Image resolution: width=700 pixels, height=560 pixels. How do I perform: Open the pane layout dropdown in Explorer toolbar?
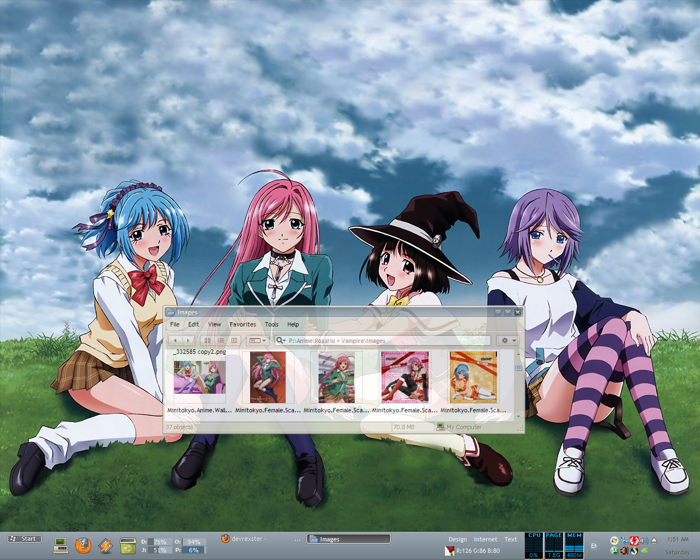pyautogui.click(x=257, y=340)
